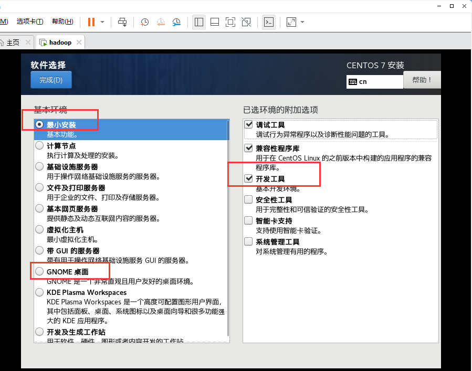Show the console view

[x=269, y=22]
